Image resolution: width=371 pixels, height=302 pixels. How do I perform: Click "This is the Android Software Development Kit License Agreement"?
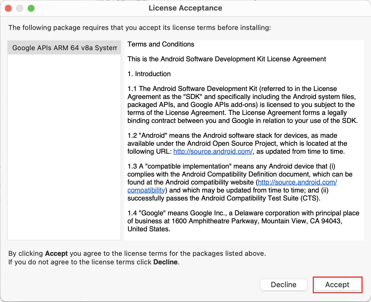click(x=227, y=59)
